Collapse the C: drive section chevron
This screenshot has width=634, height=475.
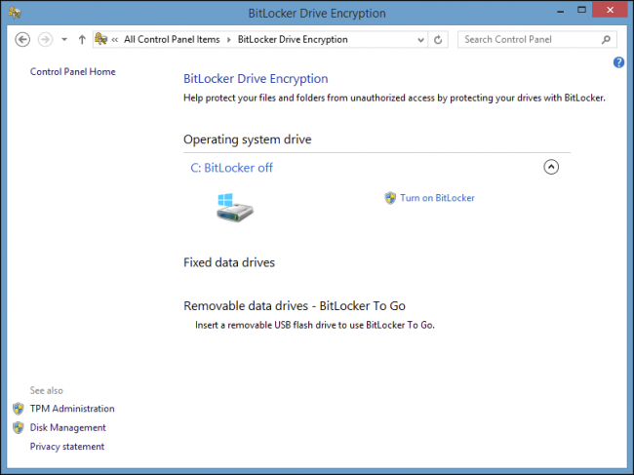551,167
